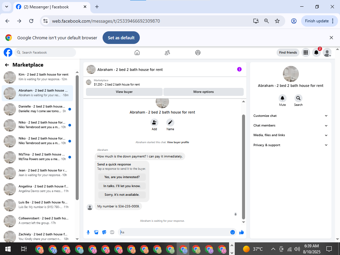
Task: Open Angelina conversation in list
Action: click(38, 189)
